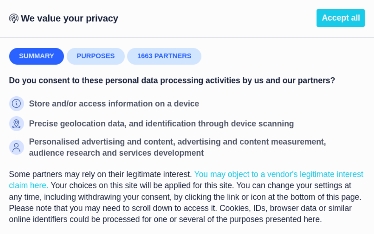The image size is (374, 234).
Task: Click the "Some partners may rely" sentence
Action: [x=100, y=174]
